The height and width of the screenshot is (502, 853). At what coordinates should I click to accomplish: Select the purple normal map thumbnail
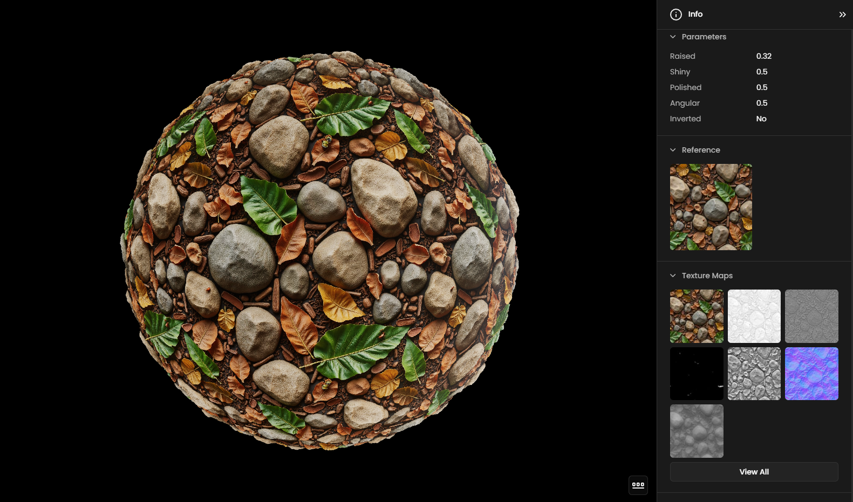tap(811, 374)
